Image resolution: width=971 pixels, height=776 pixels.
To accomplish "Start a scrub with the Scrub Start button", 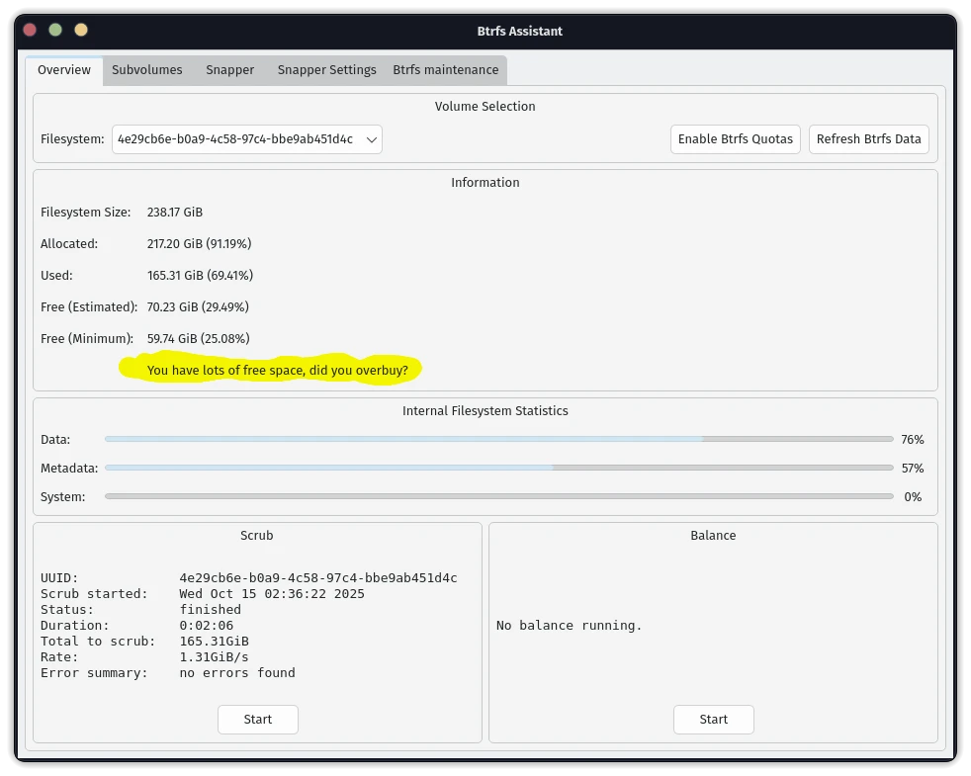I will click(x=257, y=720).
